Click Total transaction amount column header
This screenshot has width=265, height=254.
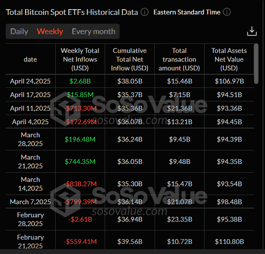point(179,59)
